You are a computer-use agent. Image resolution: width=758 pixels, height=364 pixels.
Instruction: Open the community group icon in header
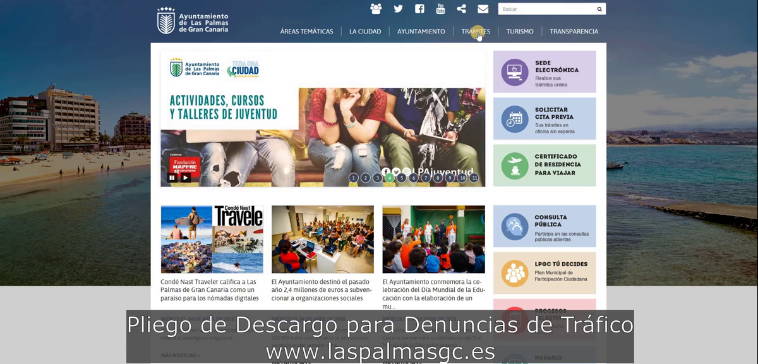[376, 9]
